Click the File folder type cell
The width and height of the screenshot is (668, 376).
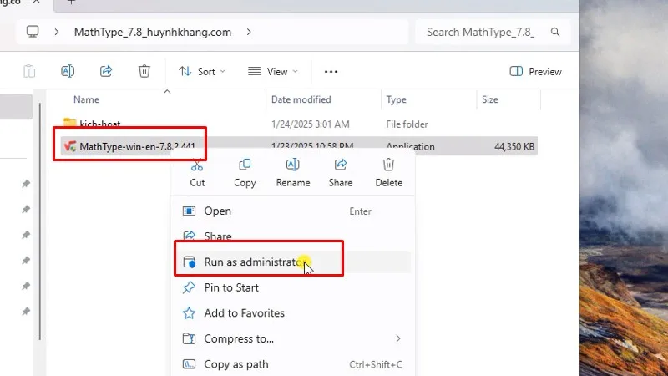tap(407, 124)
